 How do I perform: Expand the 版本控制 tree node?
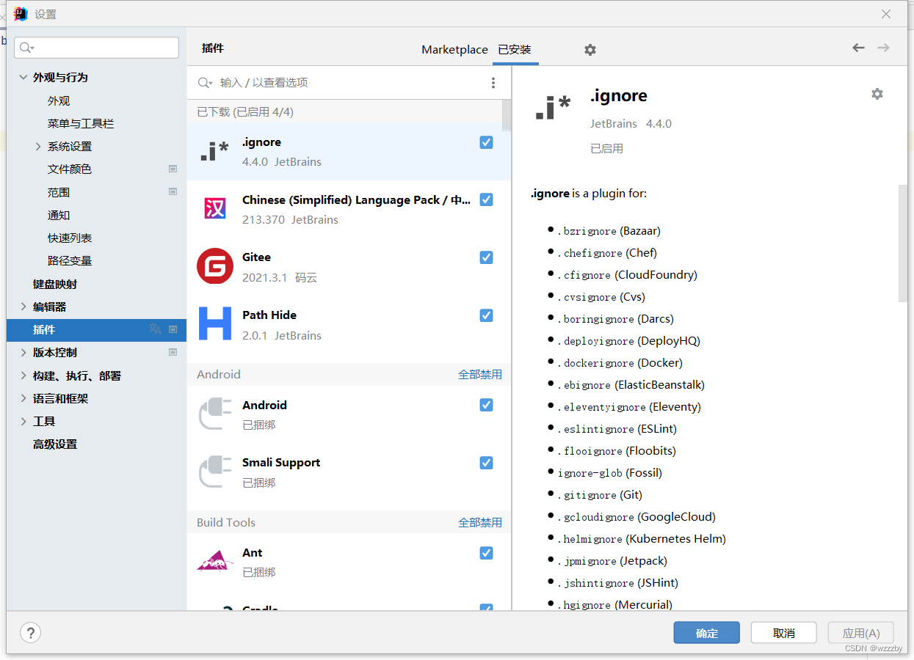tap(23, 352)
